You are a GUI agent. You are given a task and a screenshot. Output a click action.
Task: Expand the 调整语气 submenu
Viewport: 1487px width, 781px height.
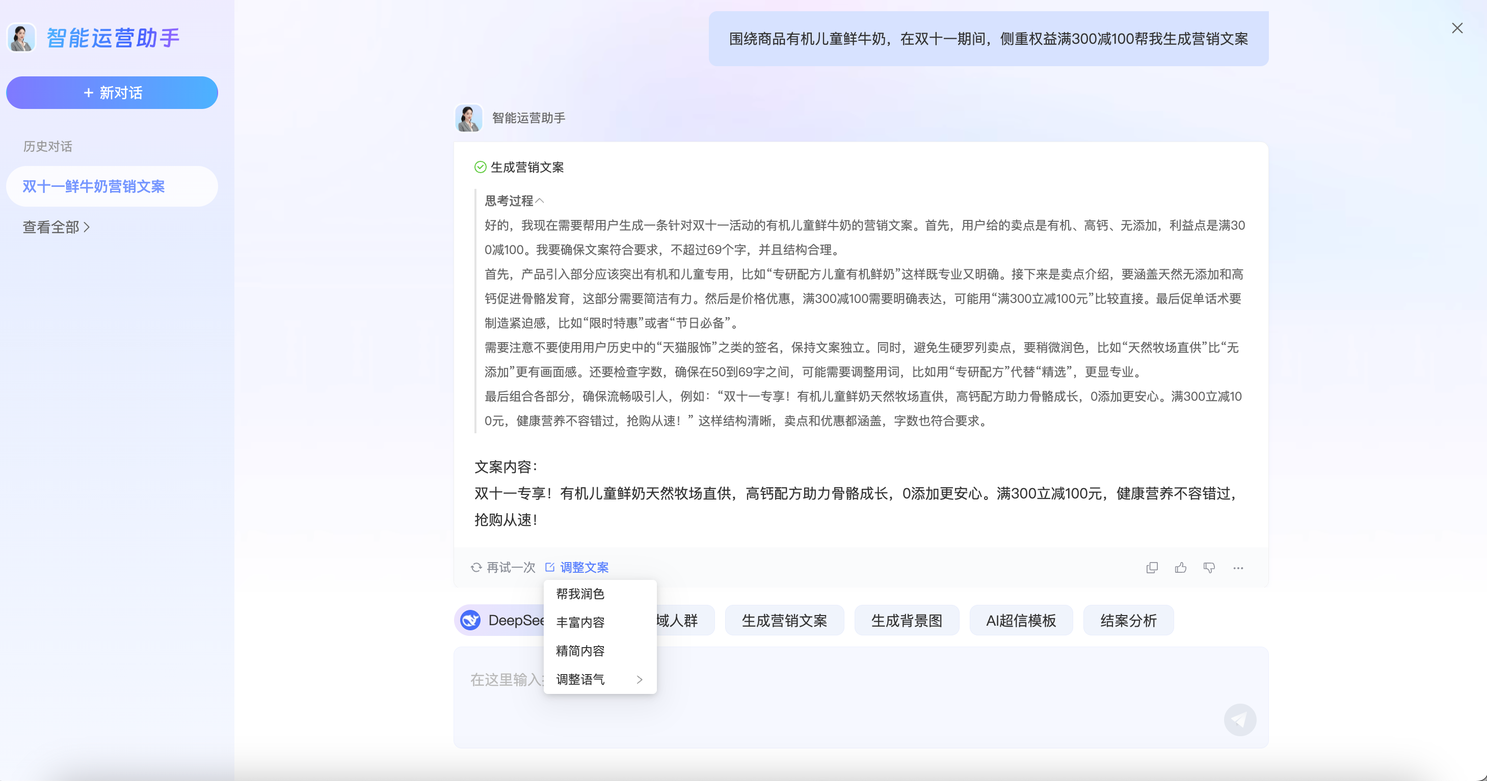point(599,680)
